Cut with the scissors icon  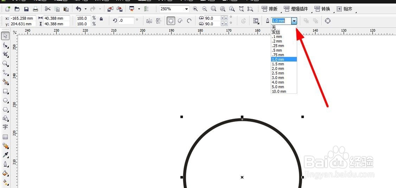(x=48, y=9)
